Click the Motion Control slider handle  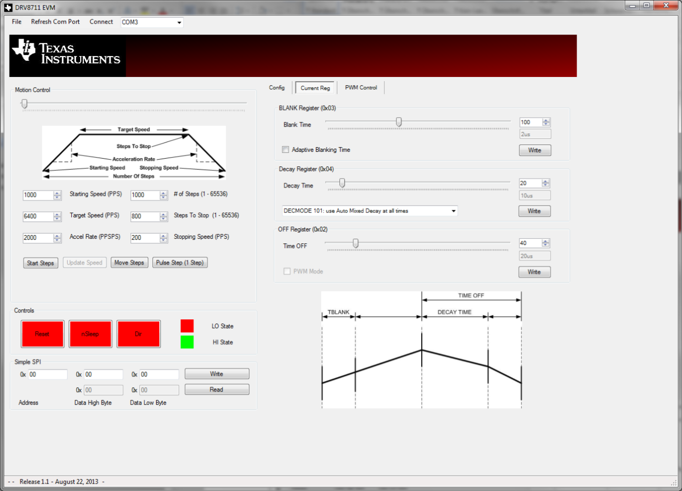24,104
